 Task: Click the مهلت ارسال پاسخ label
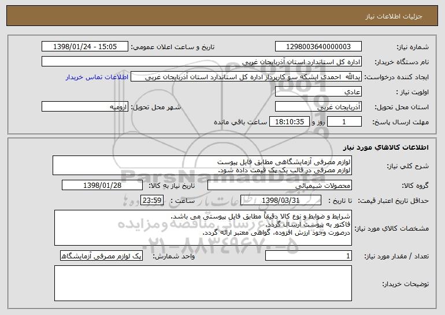(x=400, y=122)
